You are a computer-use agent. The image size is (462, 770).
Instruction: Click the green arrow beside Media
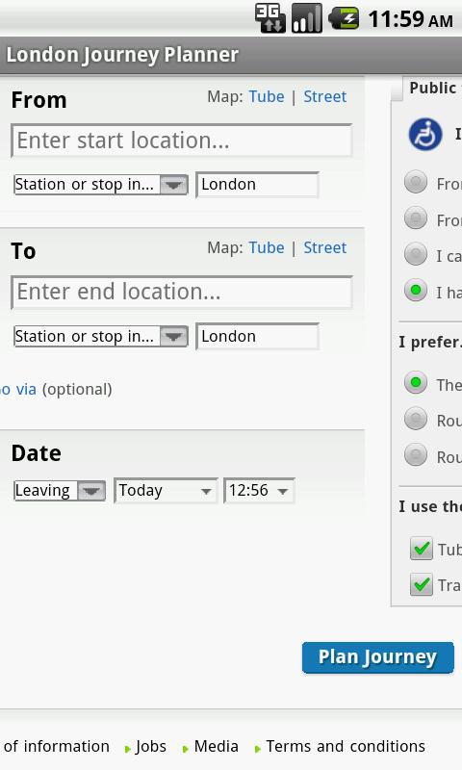pyautogui.click(x=186, y=749)
